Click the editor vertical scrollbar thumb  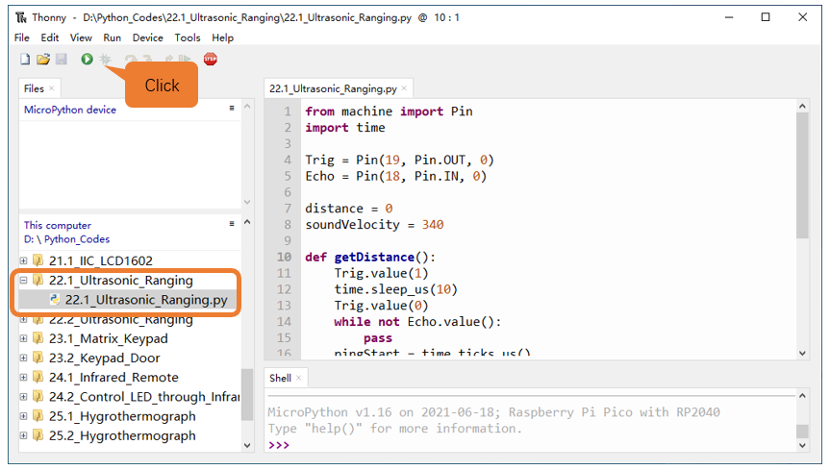[802, 175]
